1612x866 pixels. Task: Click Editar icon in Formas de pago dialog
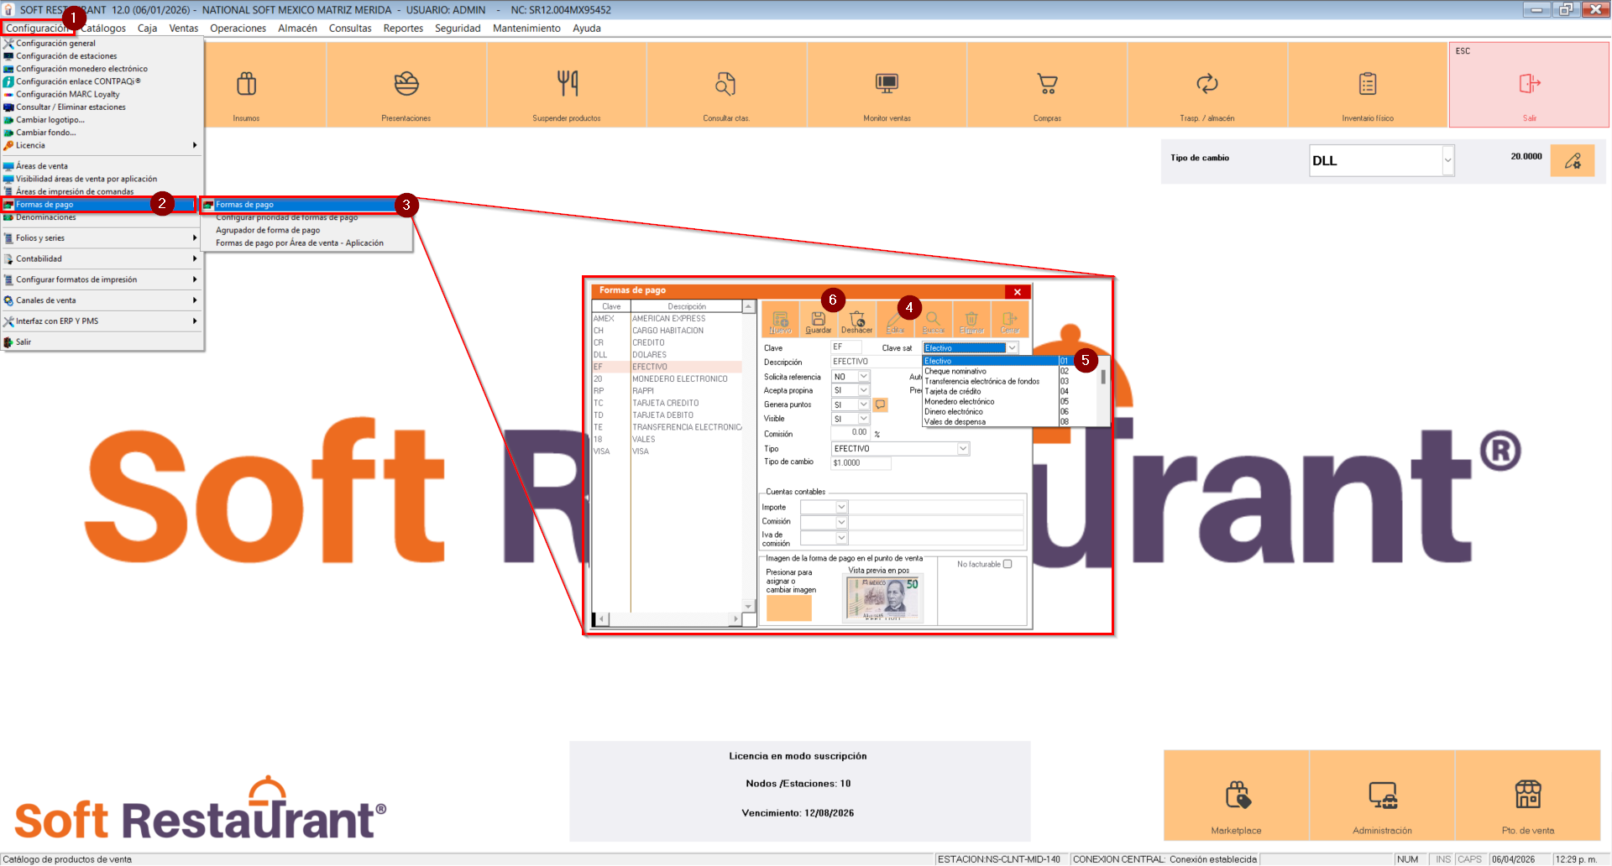[x=895, y=321]
